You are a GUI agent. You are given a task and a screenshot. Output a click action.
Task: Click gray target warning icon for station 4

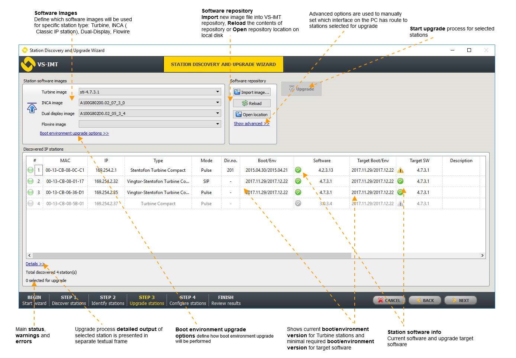click(x=400, y=204)
